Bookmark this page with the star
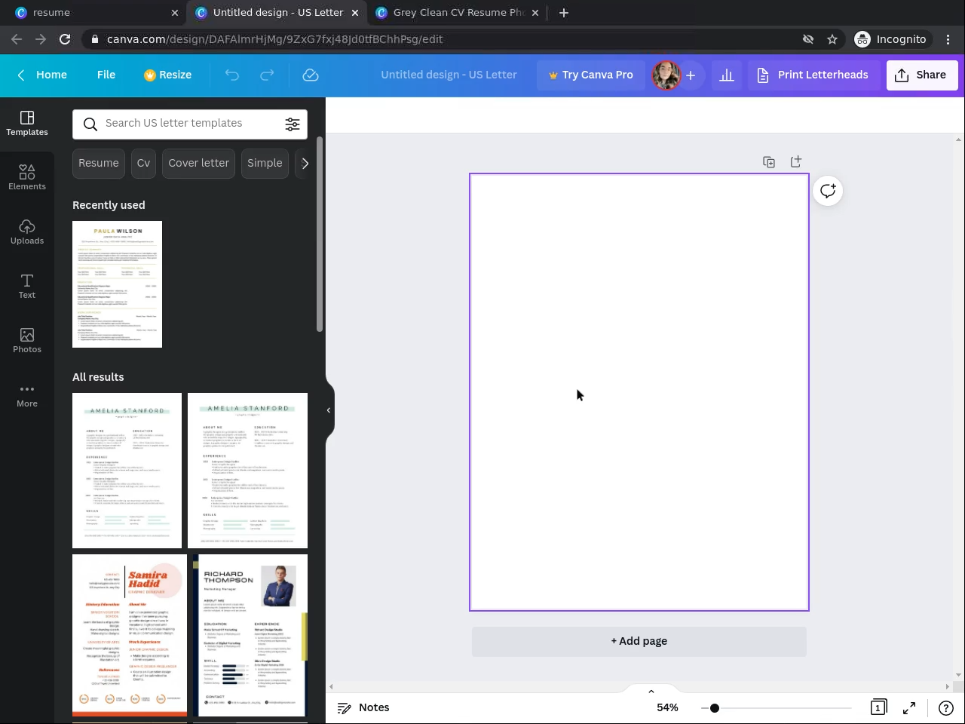 (832, 39)
